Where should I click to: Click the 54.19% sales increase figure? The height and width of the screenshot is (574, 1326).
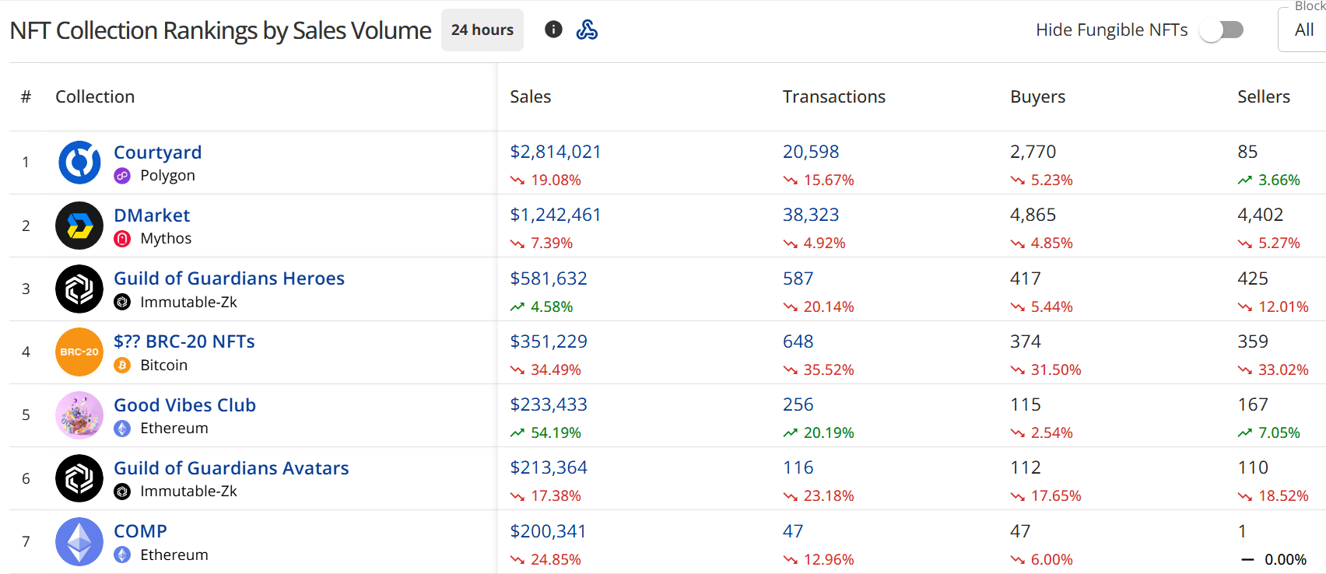(x=556, y=432)
